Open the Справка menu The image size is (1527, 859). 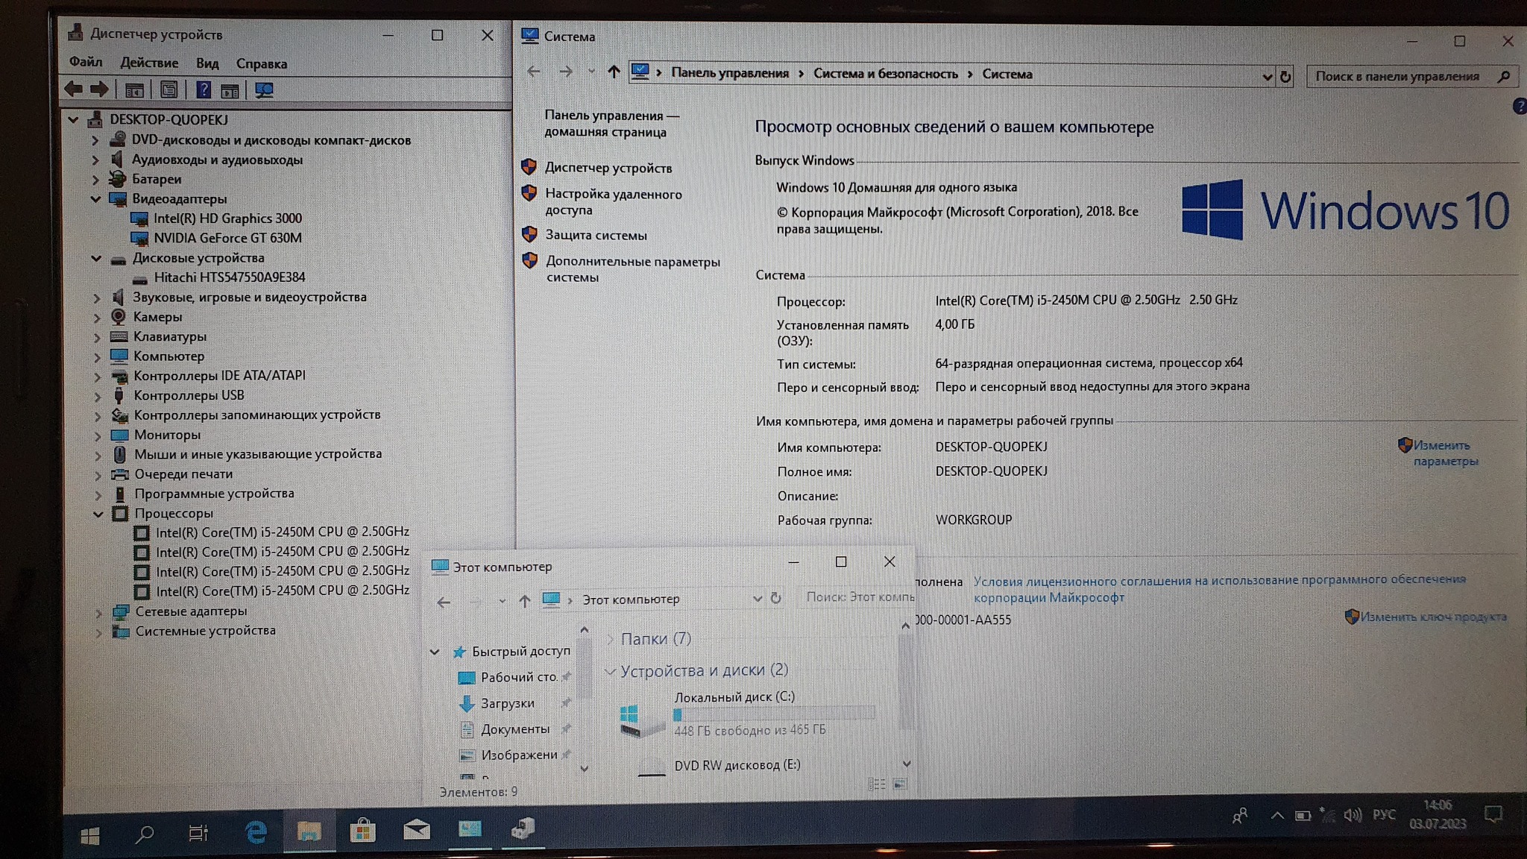(261, 63)
